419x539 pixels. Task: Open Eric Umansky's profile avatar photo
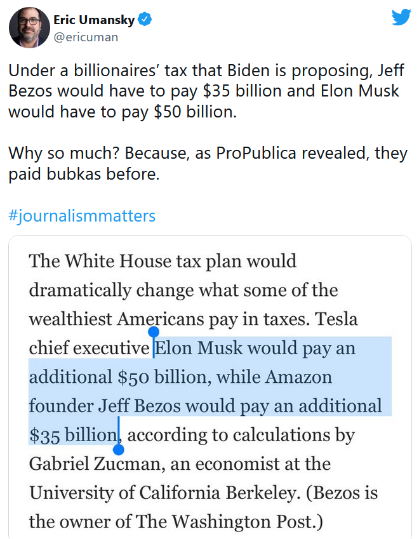[29, 27]
